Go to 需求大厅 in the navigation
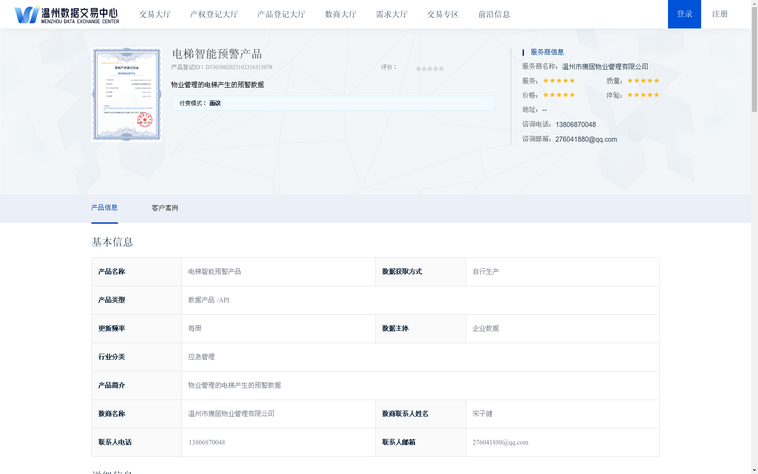The image size is (758, 474). click(x=392, y=14)
